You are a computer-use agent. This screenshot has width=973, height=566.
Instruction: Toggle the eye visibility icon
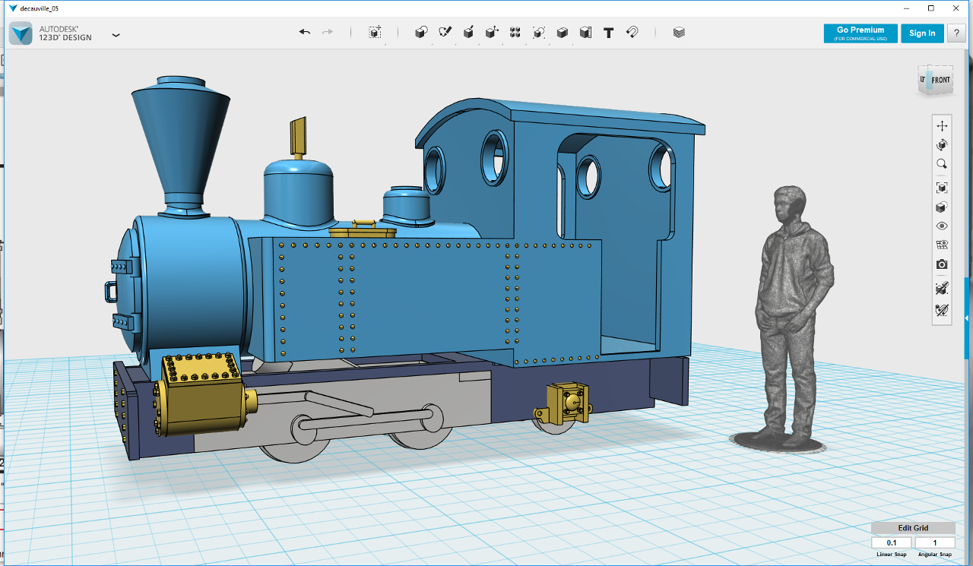942,226
